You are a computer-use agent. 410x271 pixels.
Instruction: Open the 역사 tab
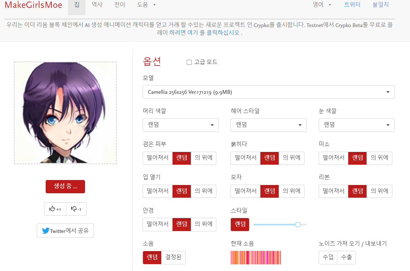97,5
